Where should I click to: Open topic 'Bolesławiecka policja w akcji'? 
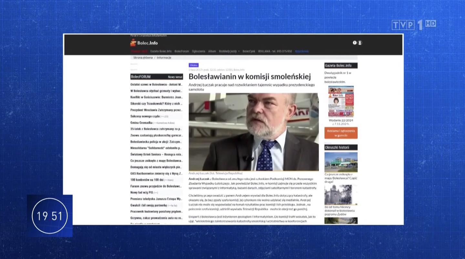pos(156,142)
